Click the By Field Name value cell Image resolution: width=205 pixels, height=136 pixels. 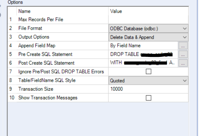(143, 46)
